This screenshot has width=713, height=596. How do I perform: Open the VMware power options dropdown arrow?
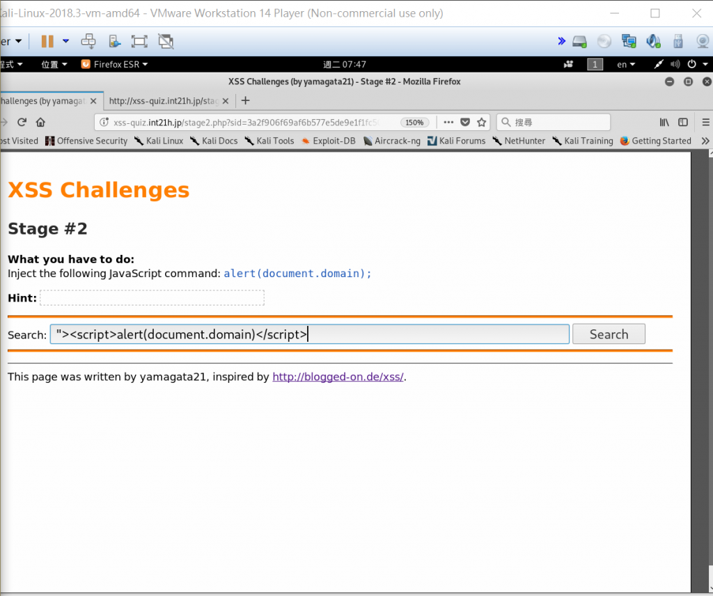pos(66,41)
